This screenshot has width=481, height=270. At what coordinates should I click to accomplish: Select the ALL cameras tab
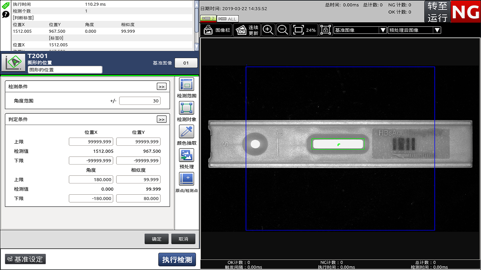coord(228,19)
